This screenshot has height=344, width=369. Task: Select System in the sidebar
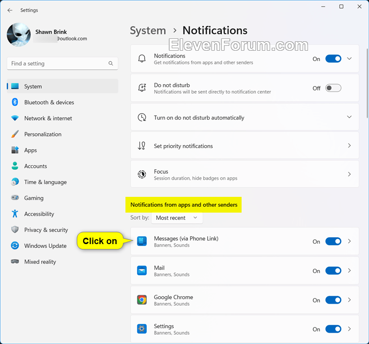[62, 86]
